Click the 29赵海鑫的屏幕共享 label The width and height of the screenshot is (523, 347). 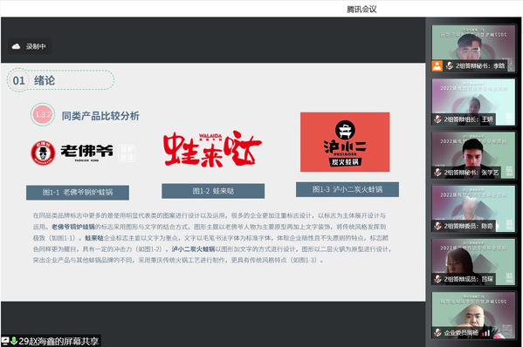(58, 342)
